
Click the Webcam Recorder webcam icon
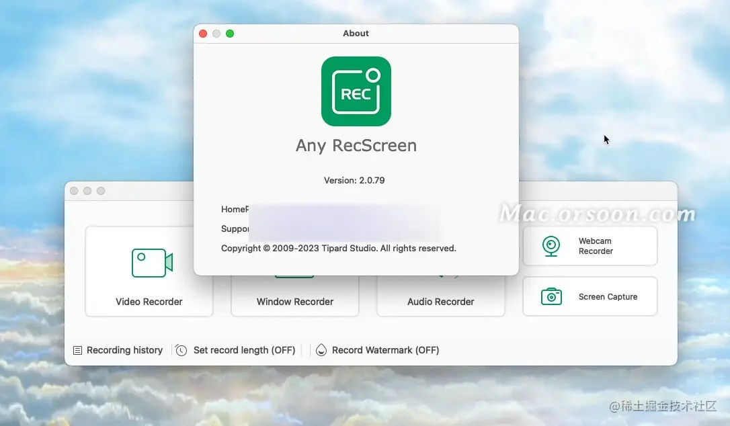tap(551, 246)
